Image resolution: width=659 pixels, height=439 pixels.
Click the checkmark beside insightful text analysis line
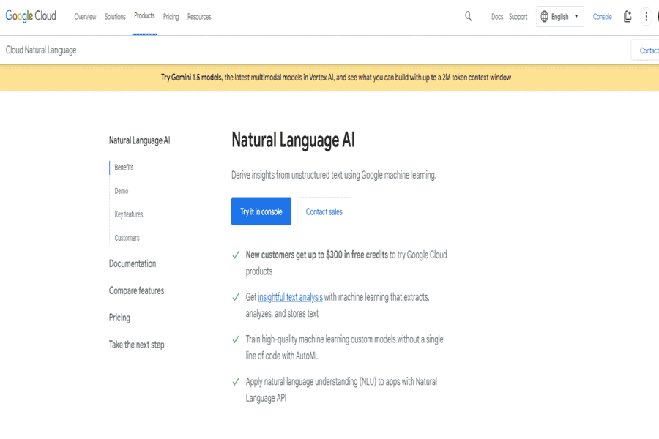(x=236, y=298)
